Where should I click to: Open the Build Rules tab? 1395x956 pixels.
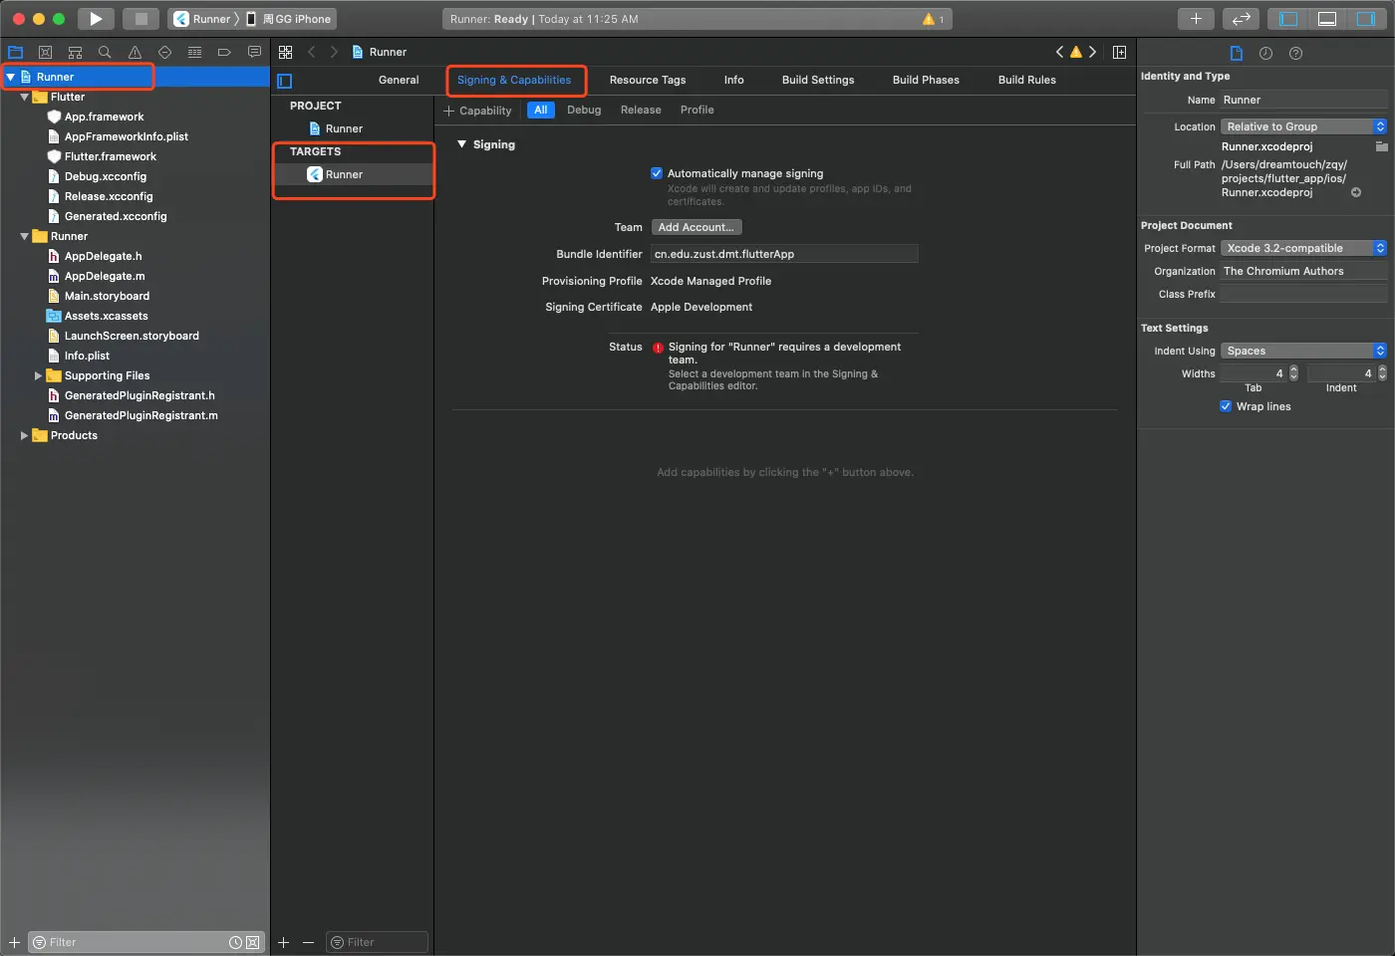(x=1027, y=80)
